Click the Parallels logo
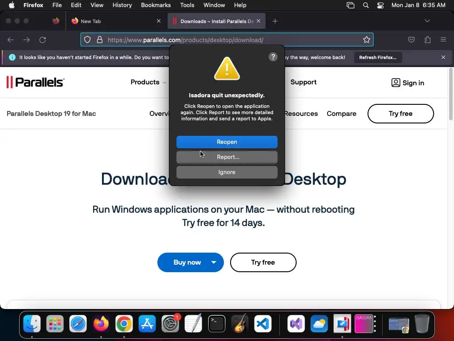Screen dimensions: 454x341 pyautogui.click(x=35, y=82)
